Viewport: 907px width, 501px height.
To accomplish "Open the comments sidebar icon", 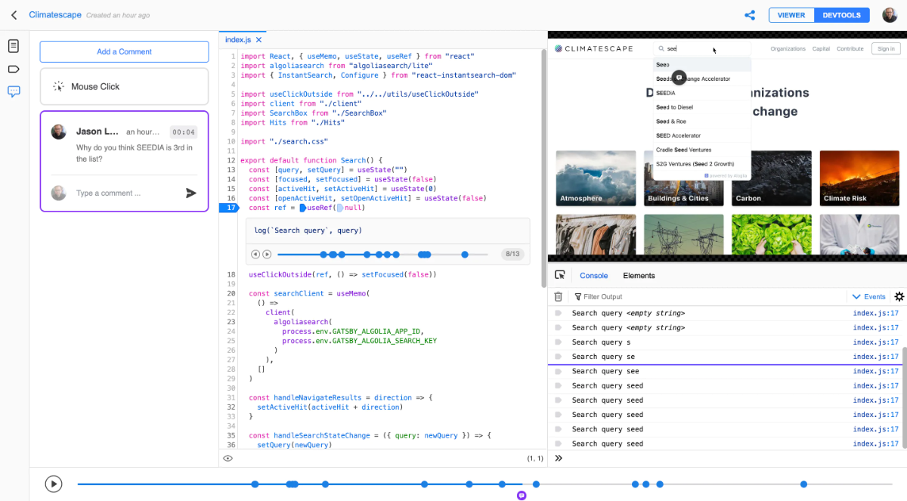I will coord(14,91).
